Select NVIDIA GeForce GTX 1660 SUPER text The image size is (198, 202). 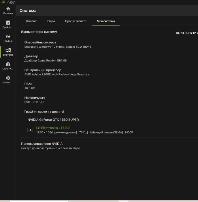(x=53, y=120)
